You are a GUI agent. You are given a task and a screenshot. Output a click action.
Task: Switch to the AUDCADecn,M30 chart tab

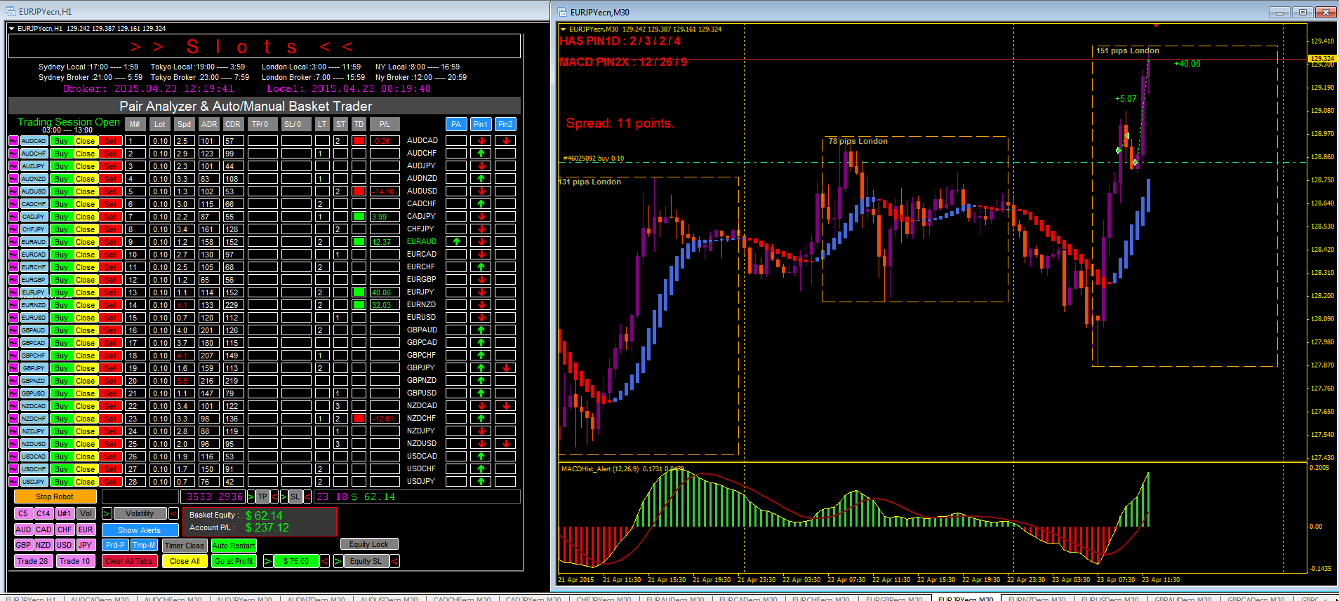100,598
